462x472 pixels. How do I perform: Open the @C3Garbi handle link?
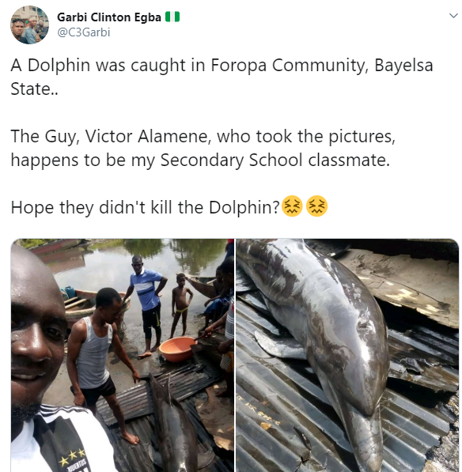[x=84, y=32]
